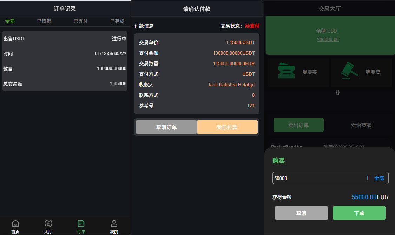Click the 700000.00 balance link

click(328, 39)
